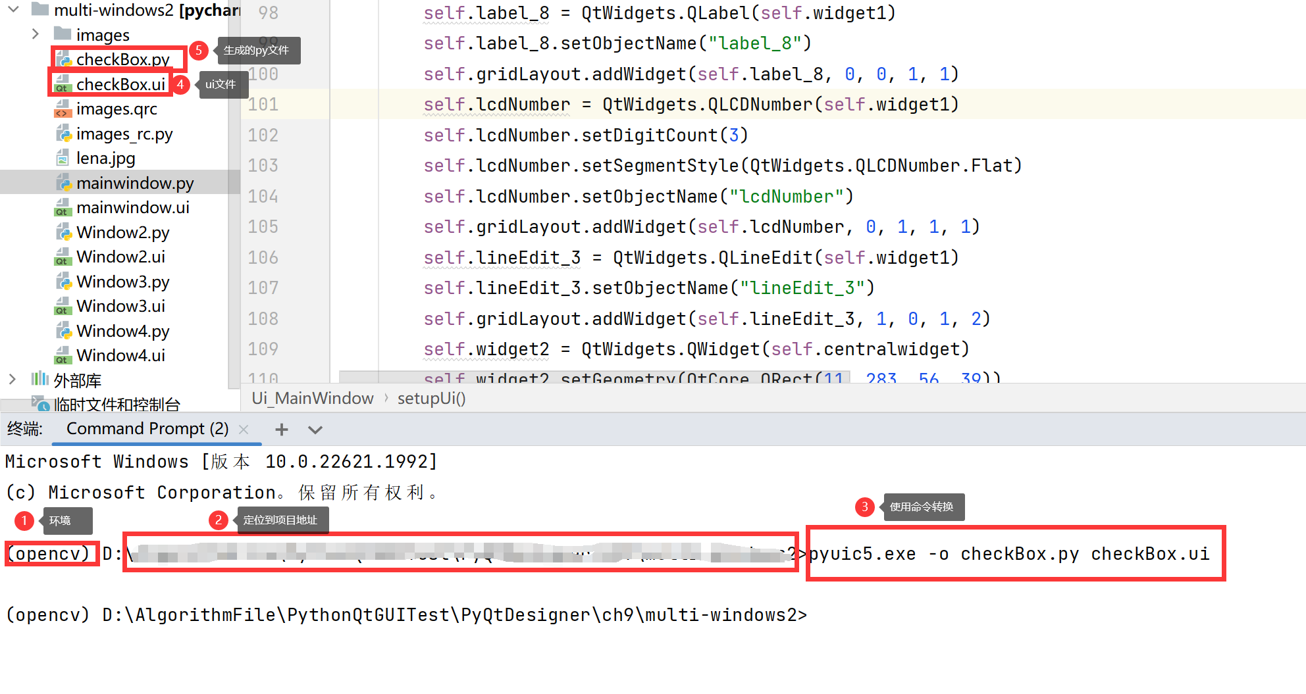Click the Window3.ui Qt file icon
Screen dimensions: 1306x694
(x=63, y=306)
